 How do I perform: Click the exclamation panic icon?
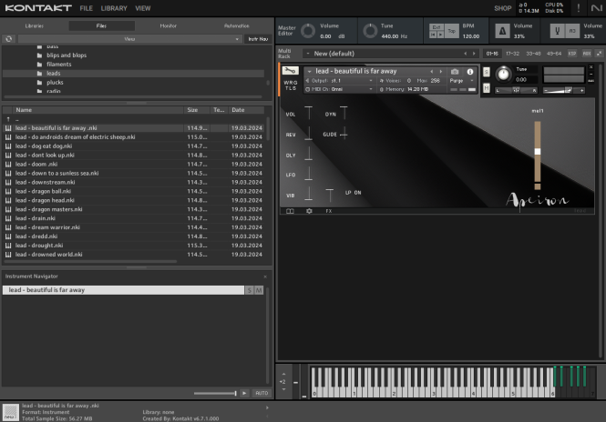578,8
